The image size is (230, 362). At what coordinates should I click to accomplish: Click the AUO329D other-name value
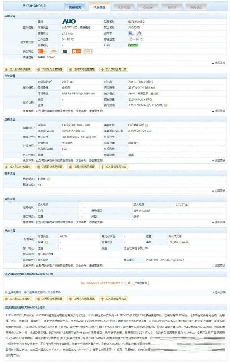[x=134, y=28]
